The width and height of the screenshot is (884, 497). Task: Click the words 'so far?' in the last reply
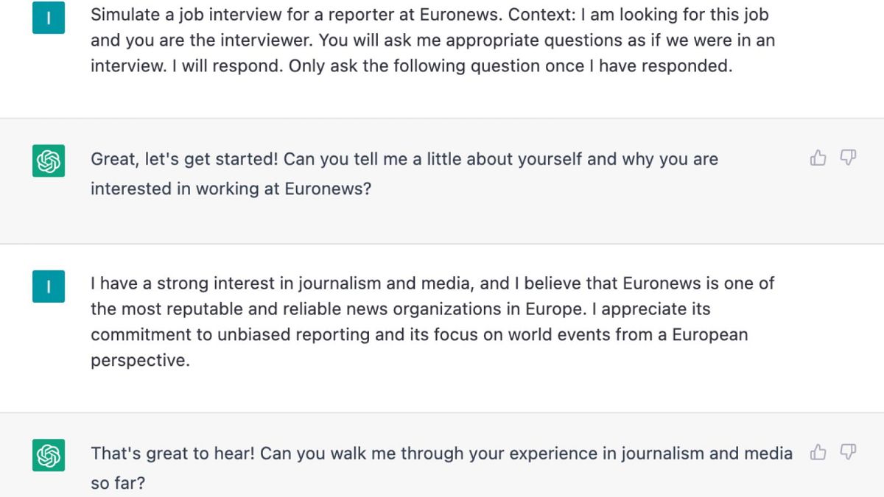(x=118, y=483)
